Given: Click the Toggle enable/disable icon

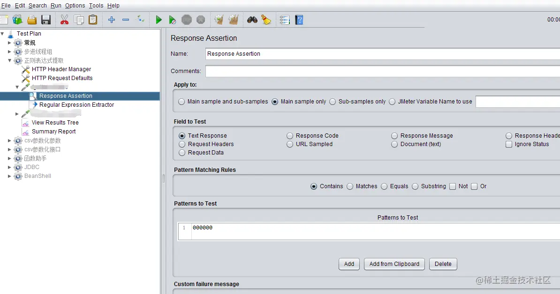Looking at the screenshot, I should click(140, 19).
